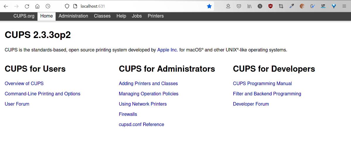Image resolution: width=351 pixels, height=160 pixels.
Task: Click the tracking protection shield icon
Action: pos(67,6)
